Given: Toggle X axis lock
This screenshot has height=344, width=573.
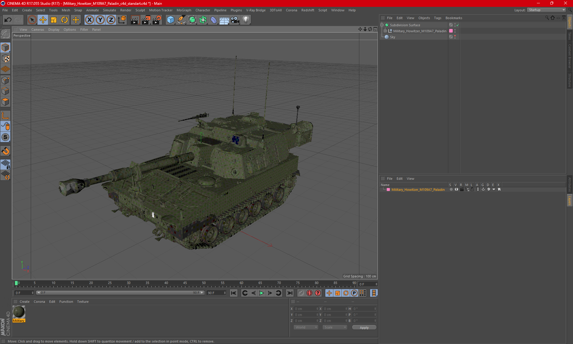Looking at the screenshot, I should pos(89,20).
